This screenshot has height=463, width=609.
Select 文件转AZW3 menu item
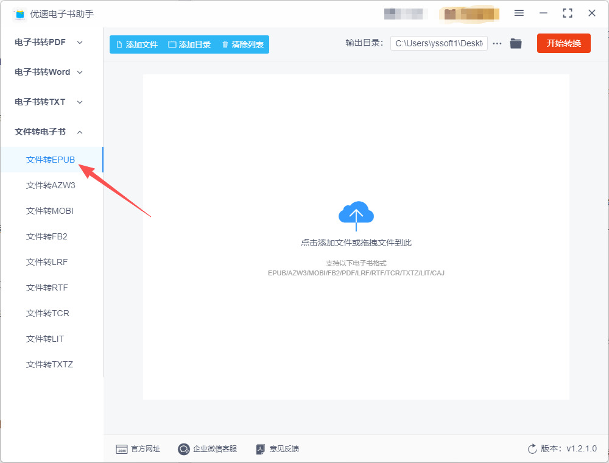(x=52, y=185)
